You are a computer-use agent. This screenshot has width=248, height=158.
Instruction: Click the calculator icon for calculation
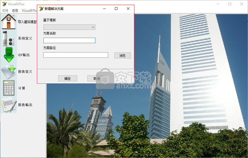coord(9,88)
